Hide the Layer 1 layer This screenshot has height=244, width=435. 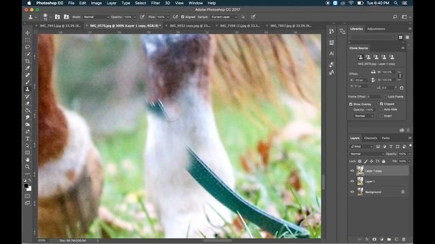(352, 182)
